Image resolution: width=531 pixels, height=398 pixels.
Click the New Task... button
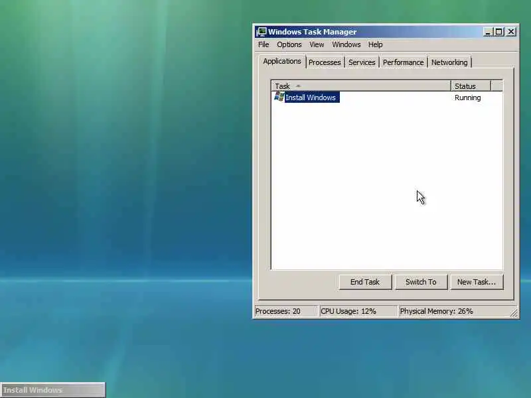477,282
